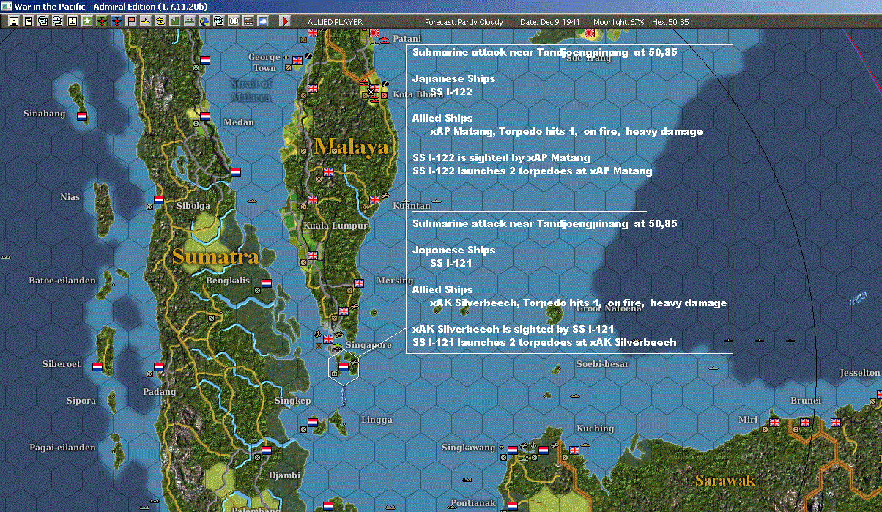Open the OP toolbar button
This screenshot has width=882, height=512.
(x=233, y=21)
